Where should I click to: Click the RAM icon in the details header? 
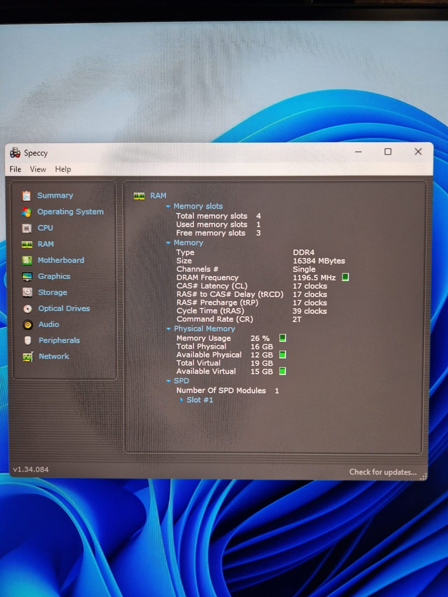139,196
